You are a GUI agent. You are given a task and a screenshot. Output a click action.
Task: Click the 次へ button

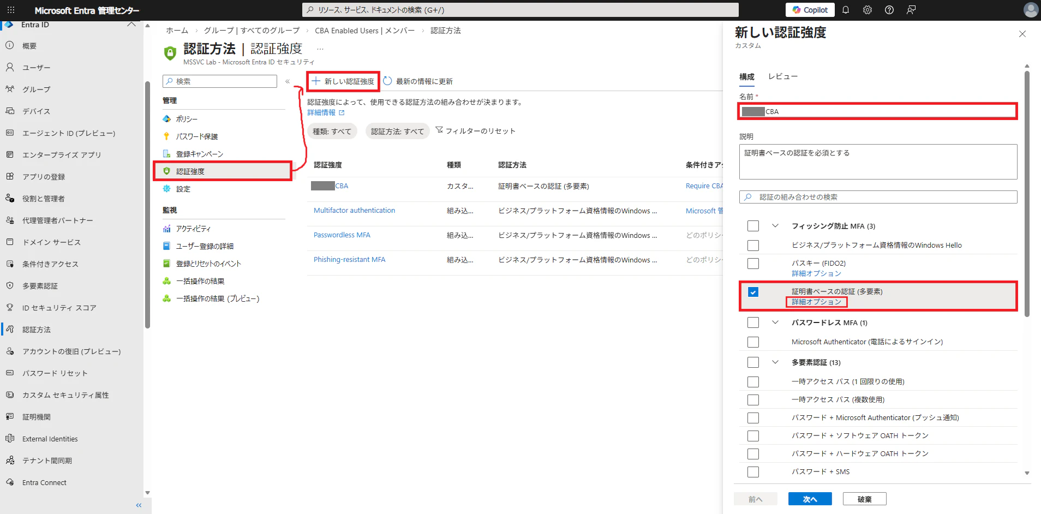(810, 499)
